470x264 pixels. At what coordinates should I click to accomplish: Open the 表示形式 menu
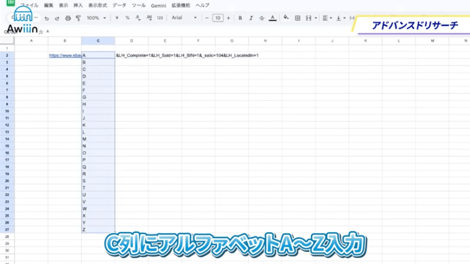pyautogui.click(x=98, y=5)
